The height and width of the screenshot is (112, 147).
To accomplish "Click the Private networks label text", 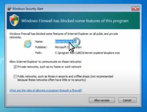I will tap(49, 67).
